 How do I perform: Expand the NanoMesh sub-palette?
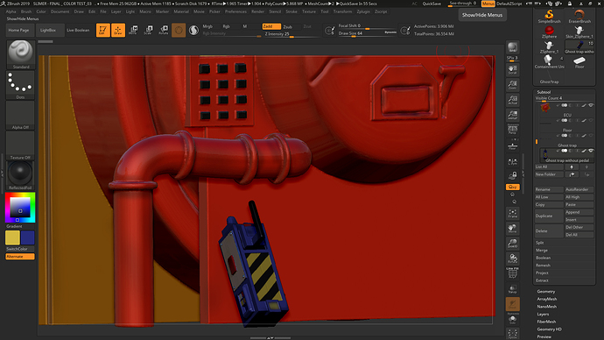546,307
